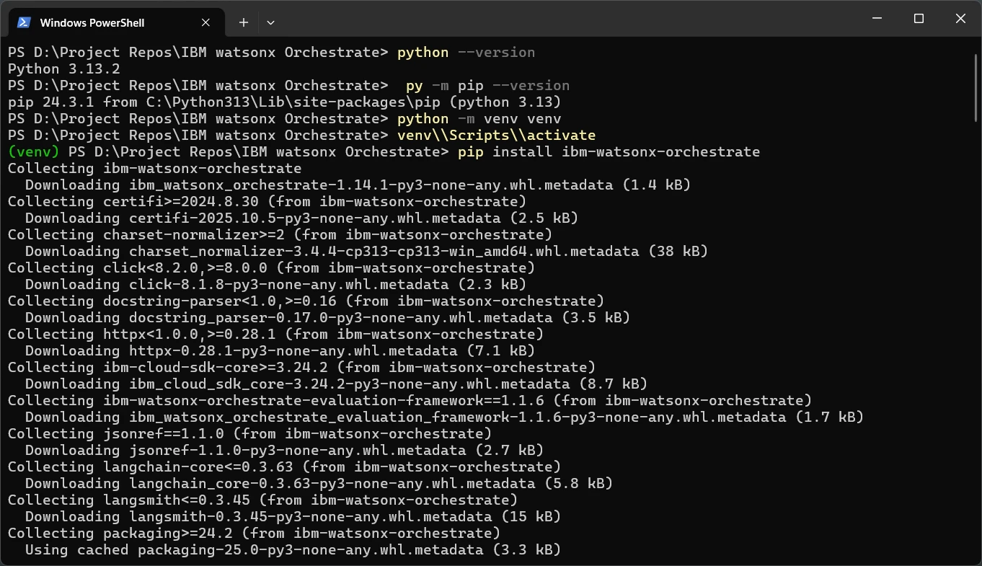Screen dimensions: 982x566
Task: Click the yellow 'python --version' command text
Action: 465,52
